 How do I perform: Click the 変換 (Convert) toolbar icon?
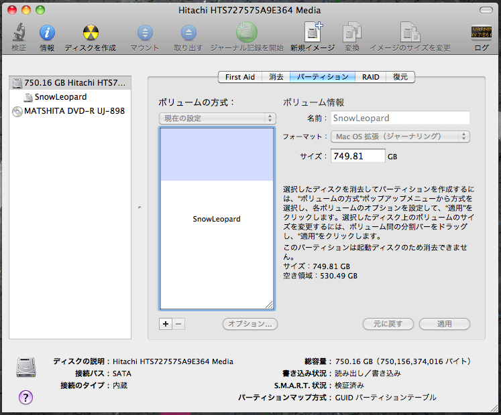tap(352, 32)
